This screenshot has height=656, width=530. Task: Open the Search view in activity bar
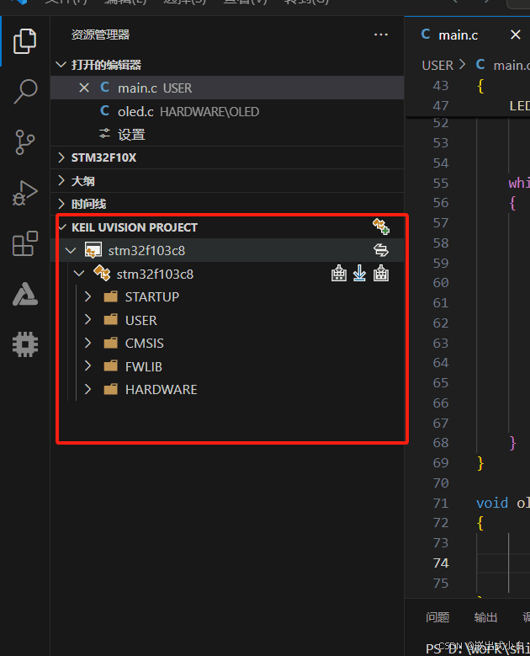point(26,92)
